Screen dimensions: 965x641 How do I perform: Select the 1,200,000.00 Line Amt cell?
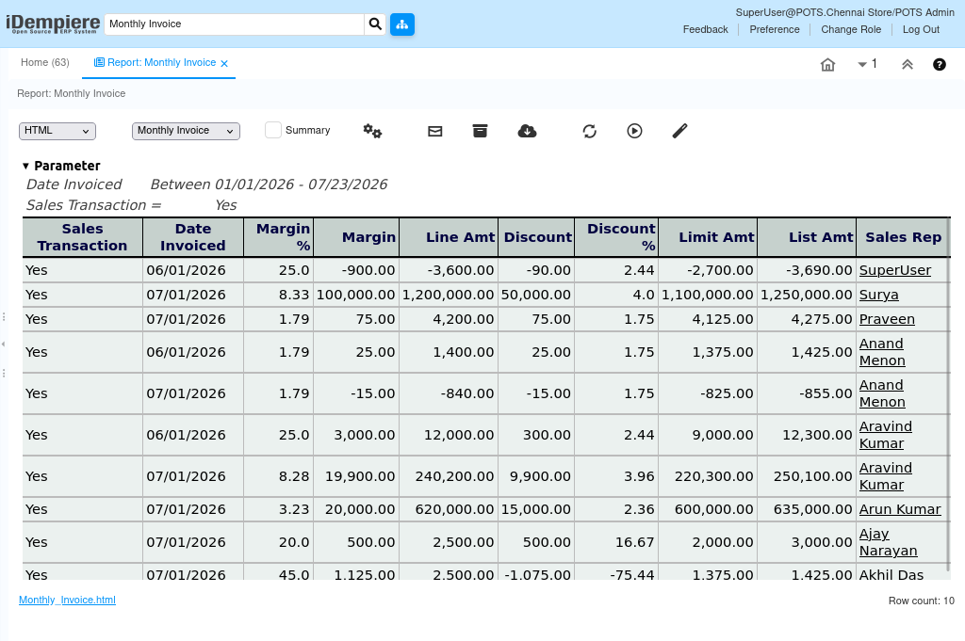point(449,295)
